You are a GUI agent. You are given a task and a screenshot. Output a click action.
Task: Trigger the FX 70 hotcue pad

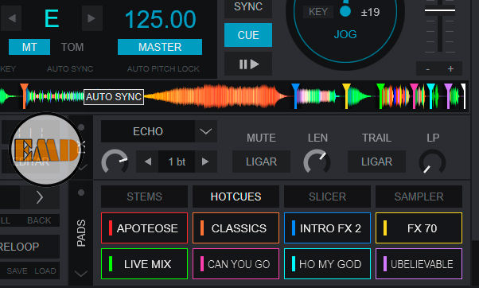tap(419, 228)
